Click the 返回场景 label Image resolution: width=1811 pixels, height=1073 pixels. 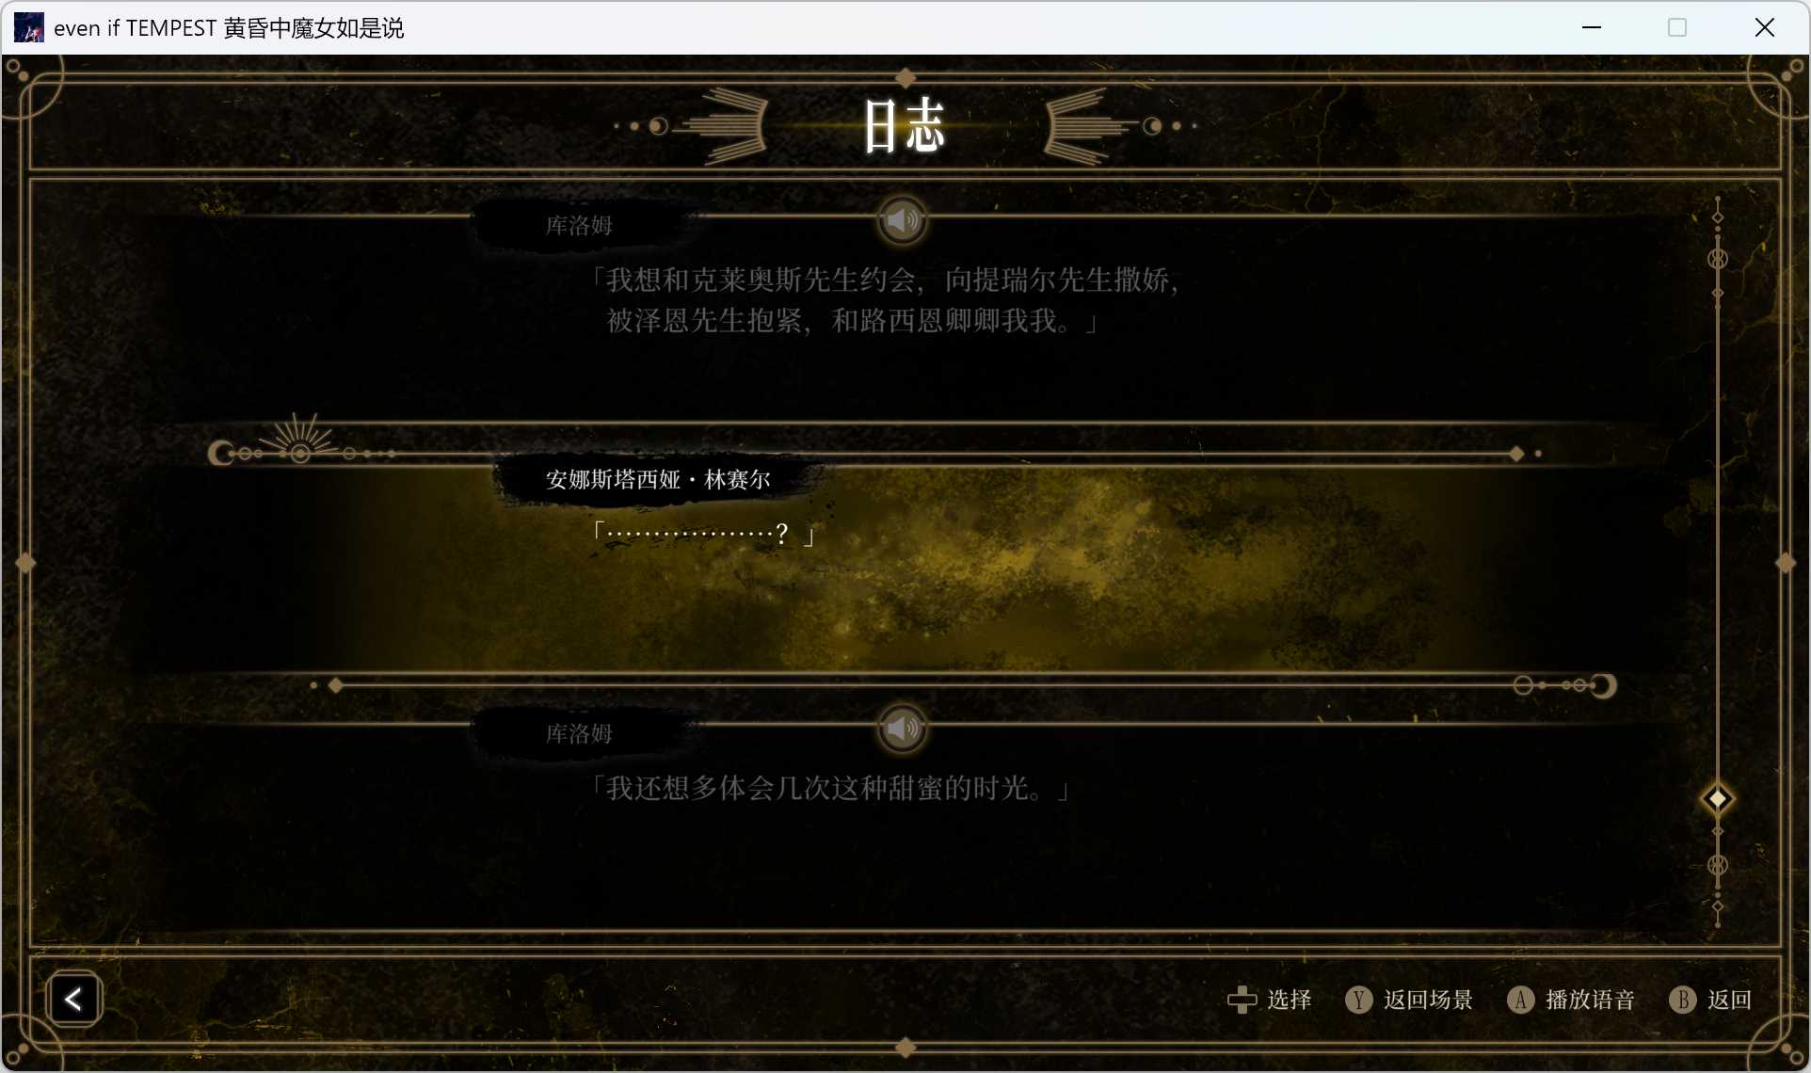1428,1000
